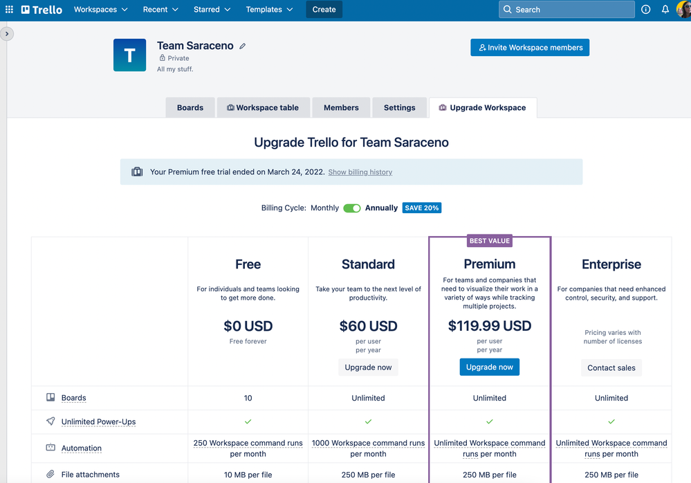The image size is (691, 483).
Task: Click the green checkmark in Standard column
Action: click(x=369, y=421)
